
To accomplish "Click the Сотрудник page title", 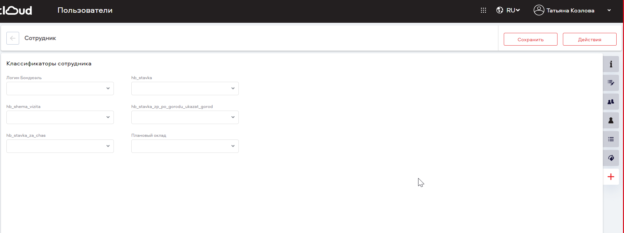I will pos(40,38).
